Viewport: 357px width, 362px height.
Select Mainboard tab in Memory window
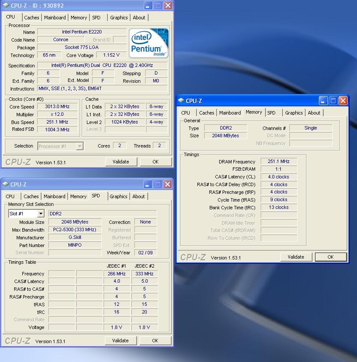[x=230, y=113]
